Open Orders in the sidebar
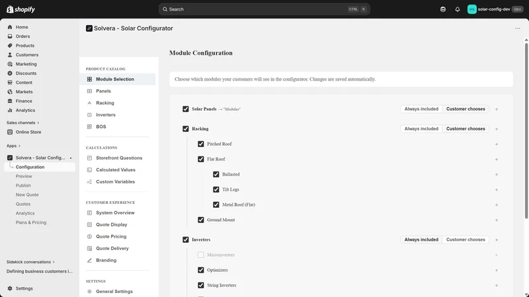The image size is (529, 297). [x=22, y=36]
